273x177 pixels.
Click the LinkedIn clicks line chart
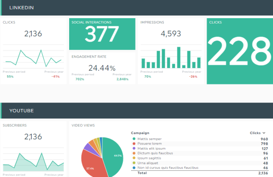[x=33, y=56]
